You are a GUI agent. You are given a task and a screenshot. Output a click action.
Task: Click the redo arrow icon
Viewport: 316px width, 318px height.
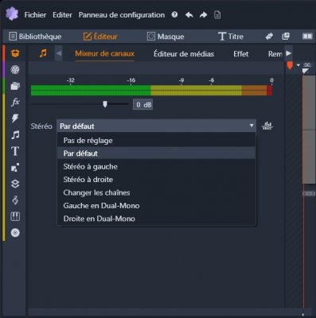click(x=203, y=15)
